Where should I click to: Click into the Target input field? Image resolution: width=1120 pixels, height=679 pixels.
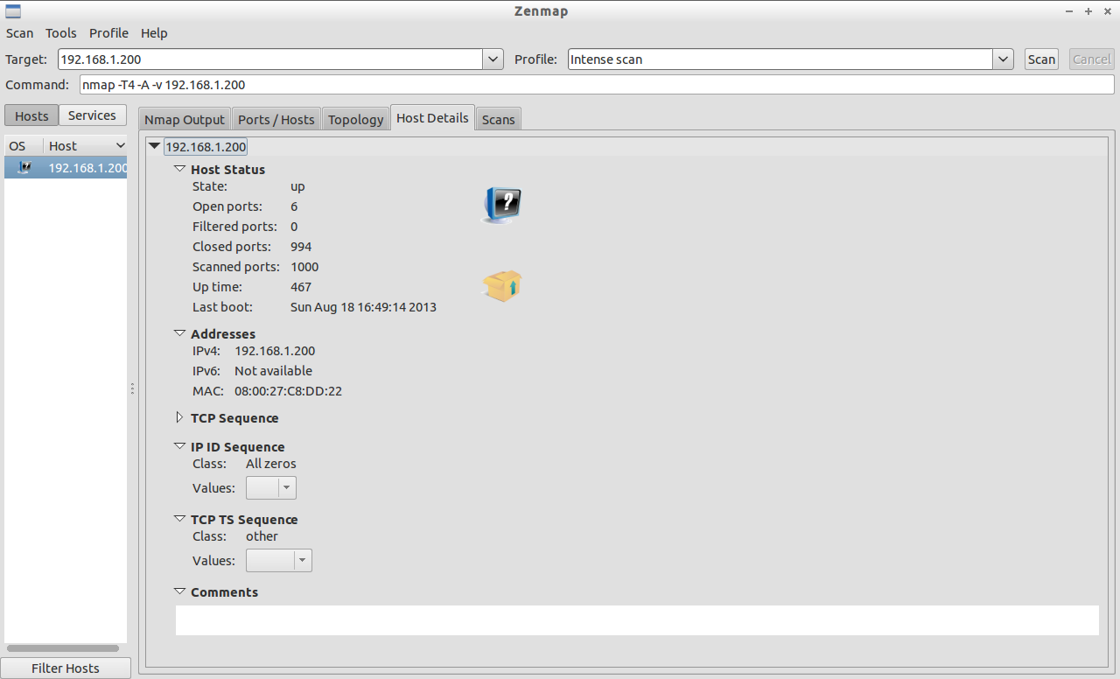click(x=270, y=59)
